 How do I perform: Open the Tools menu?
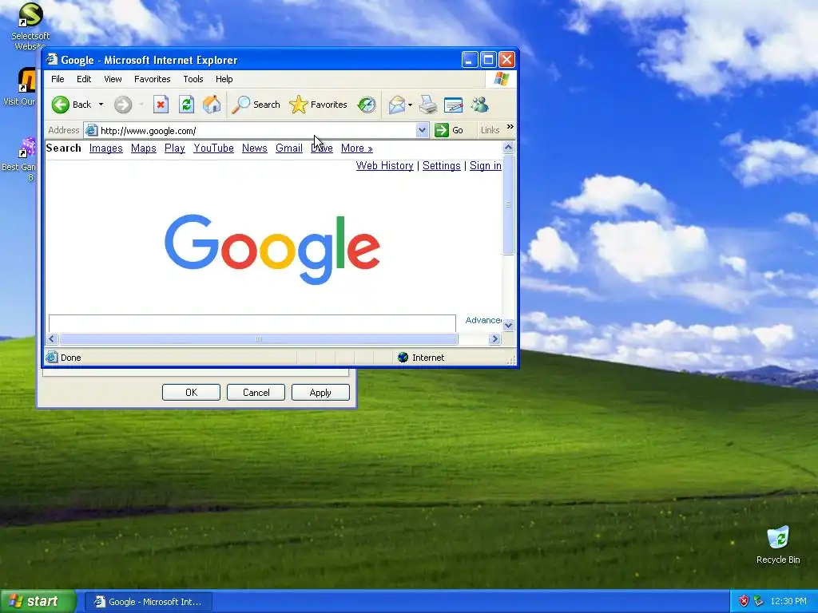[x=193, y=79]
